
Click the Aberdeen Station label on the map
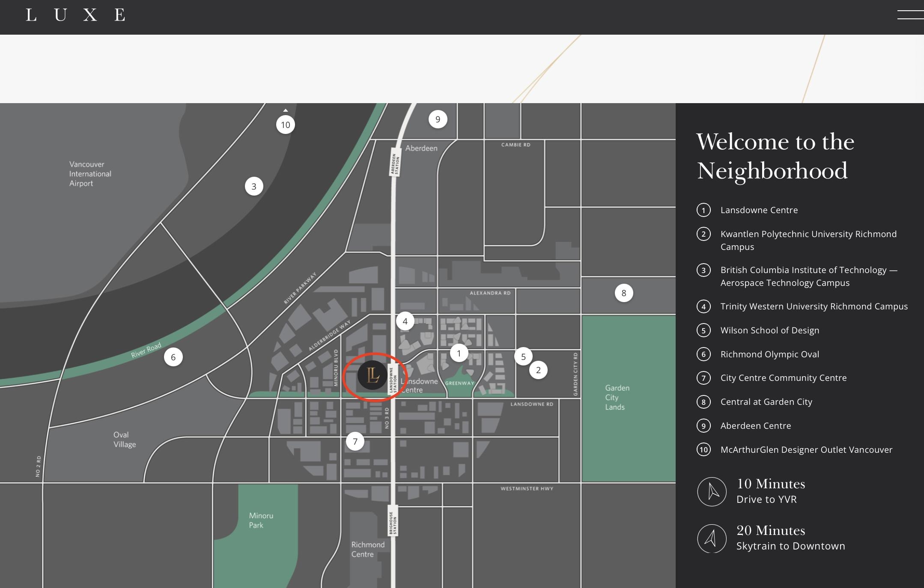(x=395, y=162)
